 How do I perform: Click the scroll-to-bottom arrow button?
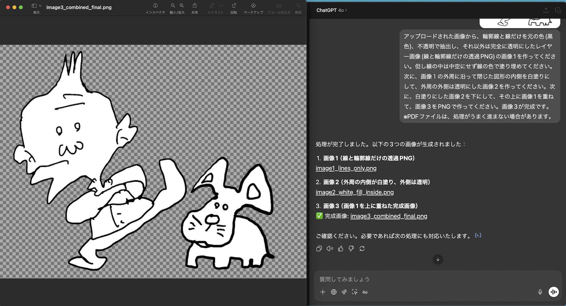[438, 260]
